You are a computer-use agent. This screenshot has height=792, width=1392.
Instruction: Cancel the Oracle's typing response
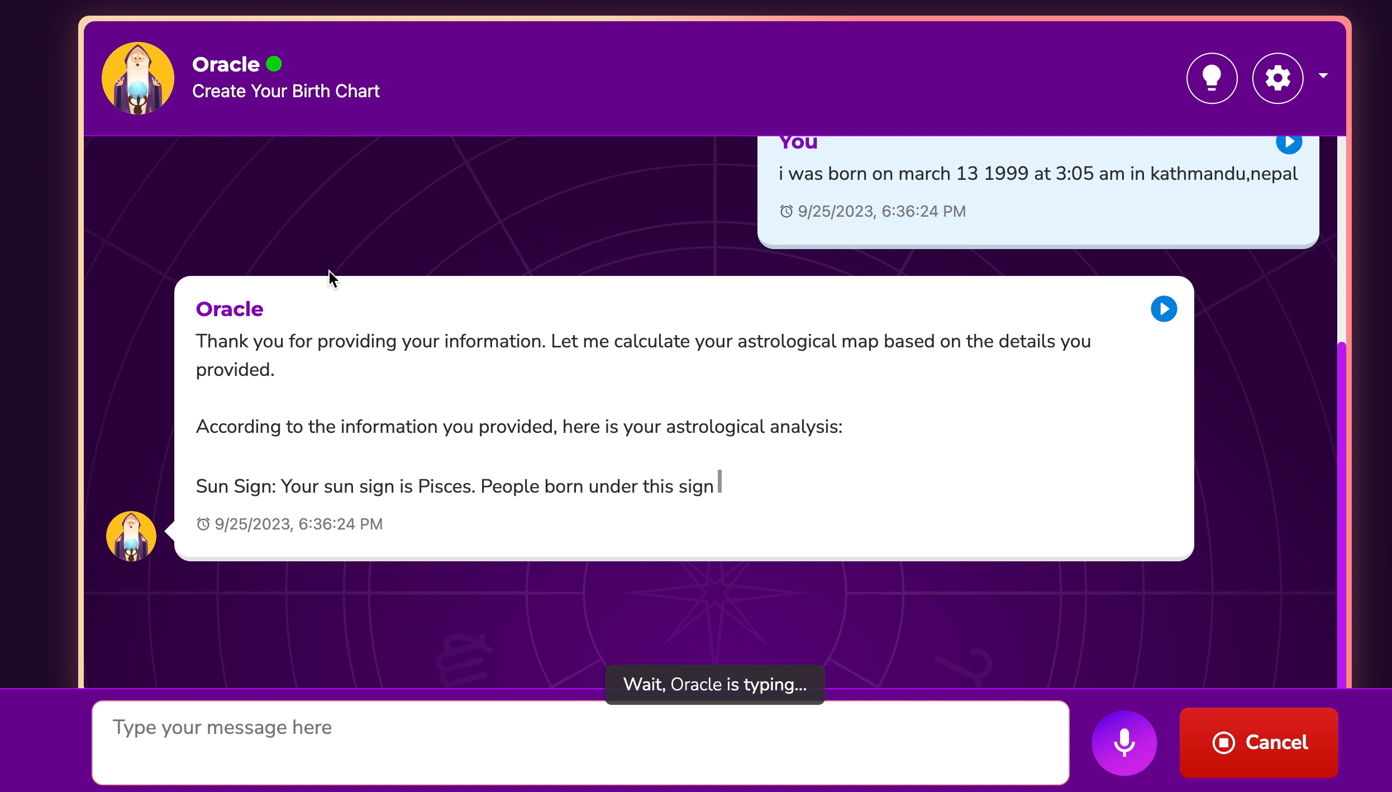click(x=1258, y=742)
